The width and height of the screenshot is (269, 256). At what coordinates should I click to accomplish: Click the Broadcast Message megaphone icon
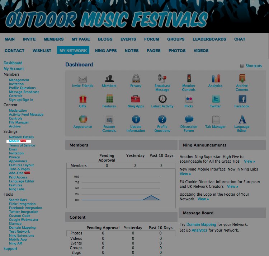162,78
